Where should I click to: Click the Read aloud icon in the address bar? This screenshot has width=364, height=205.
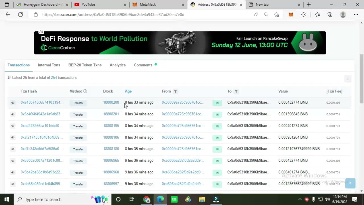pos(256,15)
